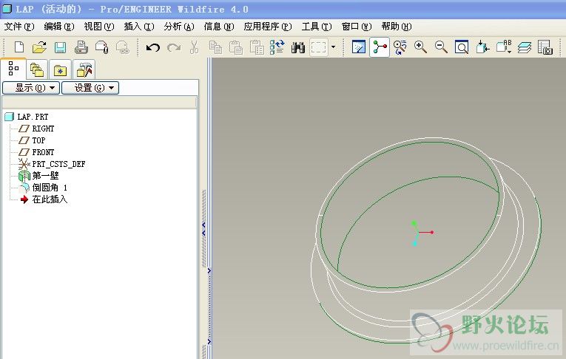
Task: Switch to the Connections navigator tab
Action: [x=84, y=69]
